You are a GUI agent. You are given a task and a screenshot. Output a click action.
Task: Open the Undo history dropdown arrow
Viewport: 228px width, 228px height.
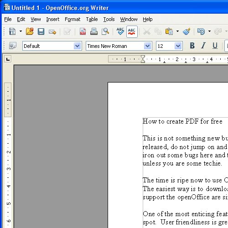tap(209, 31)
